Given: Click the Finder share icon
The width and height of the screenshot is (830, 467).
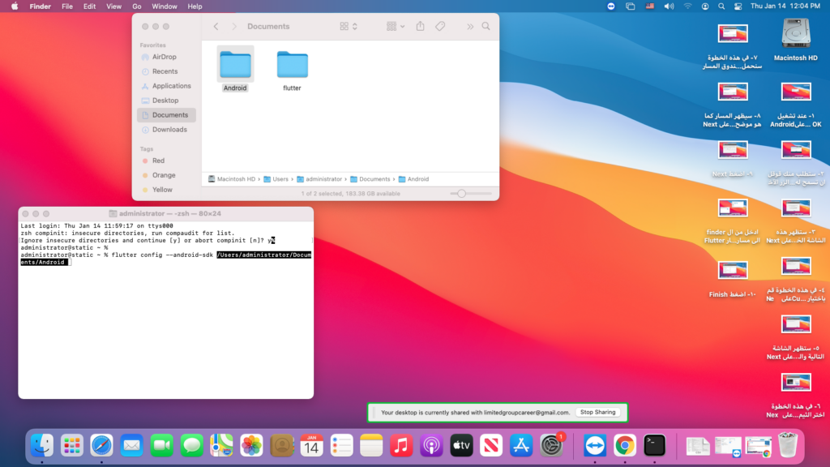Looking at the screenshot, I should pyautogui.click(x=421, y=26).
